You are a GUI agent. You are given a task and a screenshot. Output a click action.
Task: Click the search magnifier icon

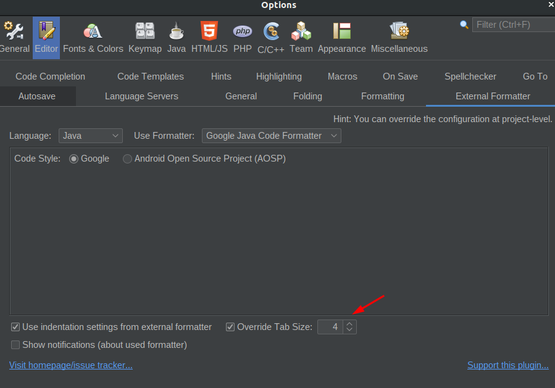(464, 25)
